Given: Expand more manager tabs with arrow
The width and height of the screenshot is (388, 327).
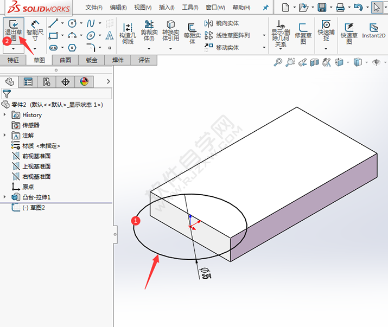Looking at the screenshot, I should click(108, 81).
